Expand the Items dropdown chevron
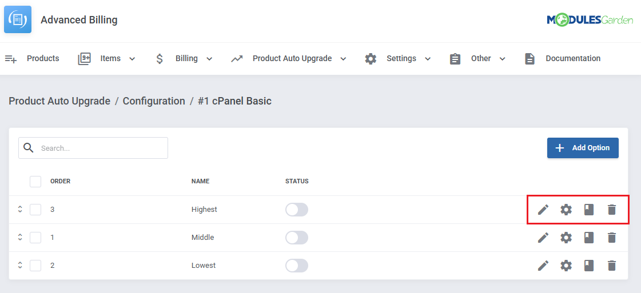 click(132, 59)
